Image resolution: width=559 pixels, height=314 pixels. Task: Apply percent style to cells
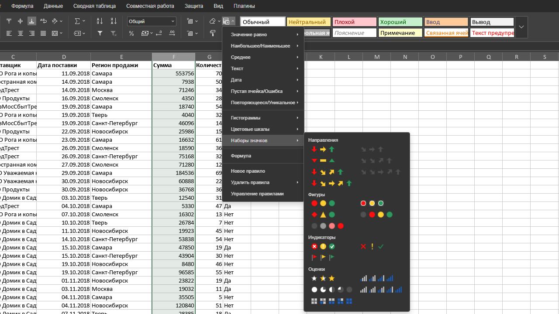point(131,33)
